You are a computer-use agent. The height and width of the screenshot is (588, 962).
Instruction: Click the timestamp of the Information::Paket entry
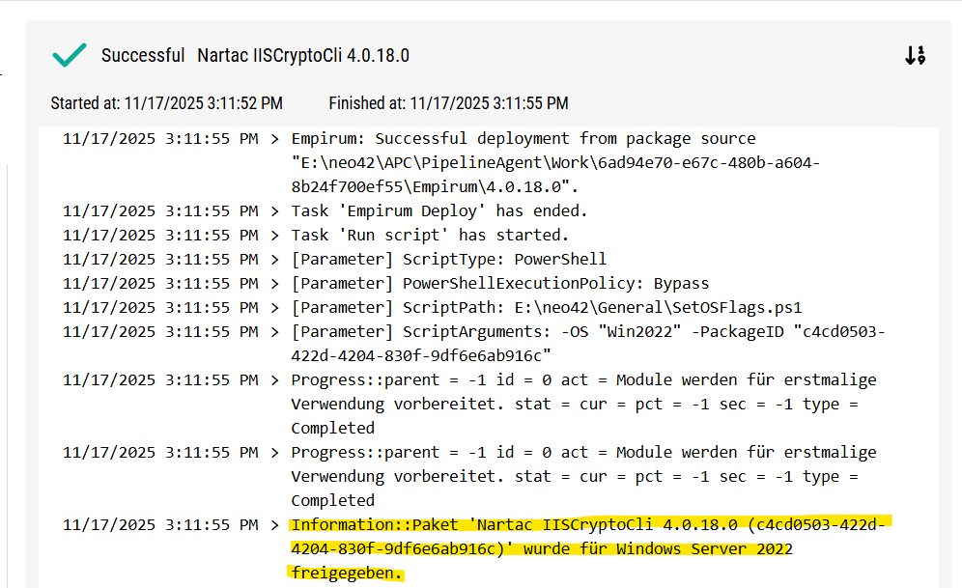(x=160, y=525)
